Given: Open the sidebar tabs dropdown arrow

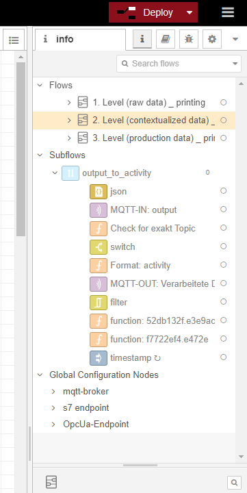Looking at the screenshot, I should [x=235, y=39].
